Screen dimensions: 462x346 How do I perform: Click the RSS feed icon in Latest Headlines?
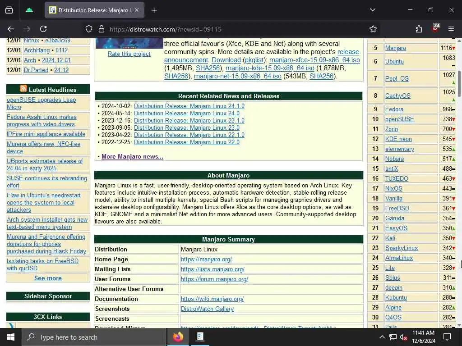coord(23,89)
